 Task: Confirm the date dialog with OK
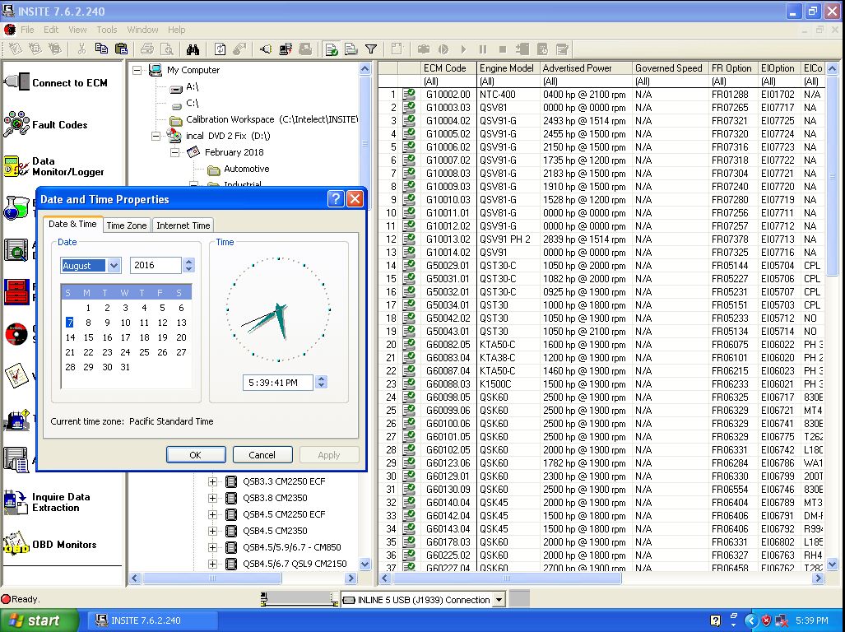196,455
